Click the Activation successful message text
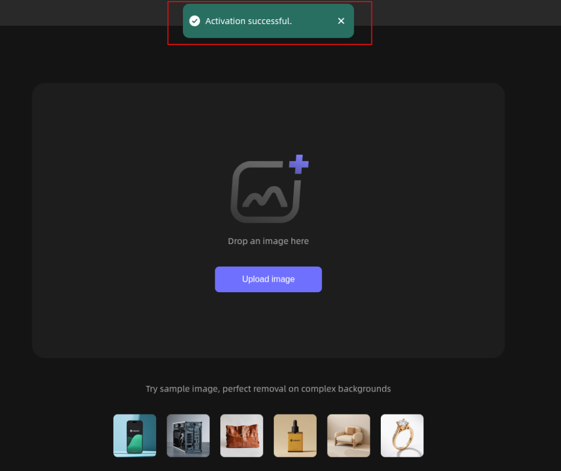Screen dimensions: 561x471 249,21
